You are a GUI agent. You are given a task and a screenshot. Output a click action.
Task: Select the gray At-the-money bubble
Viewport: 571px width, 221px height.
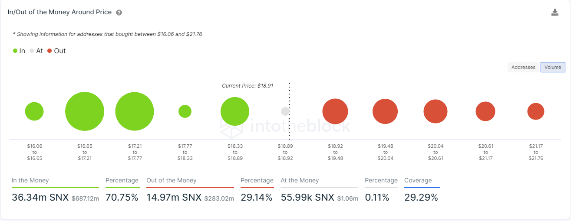285,111
